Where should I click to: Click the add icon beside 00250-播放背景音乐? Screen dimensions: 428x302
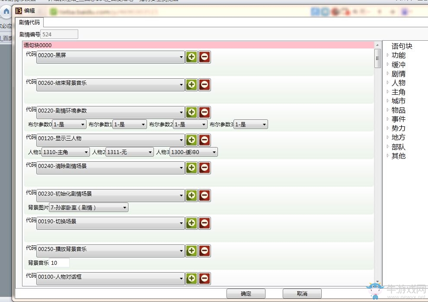pyautogui.click(x=191, y=251)
